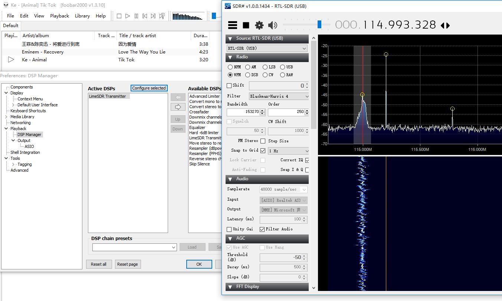Viewport: 502px width, 301px height.
Task: Open the Playback menu
Action: click(x=59, y=16)
